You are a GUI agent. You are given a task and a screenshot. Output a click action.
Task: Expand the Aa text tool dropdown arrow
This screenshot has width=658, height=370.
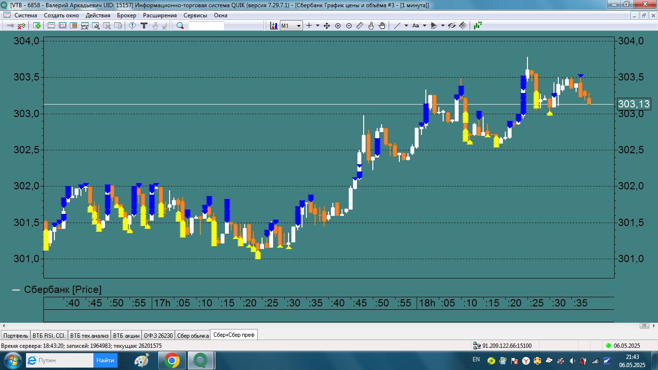point(424,26)
